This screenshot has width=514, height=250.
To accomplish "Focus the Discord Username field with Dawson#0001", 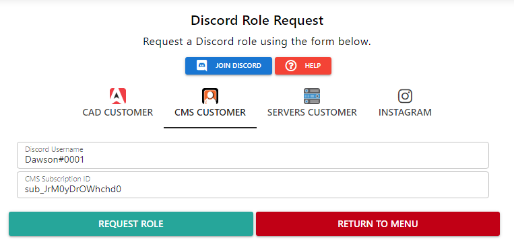I will click(253, 155).
